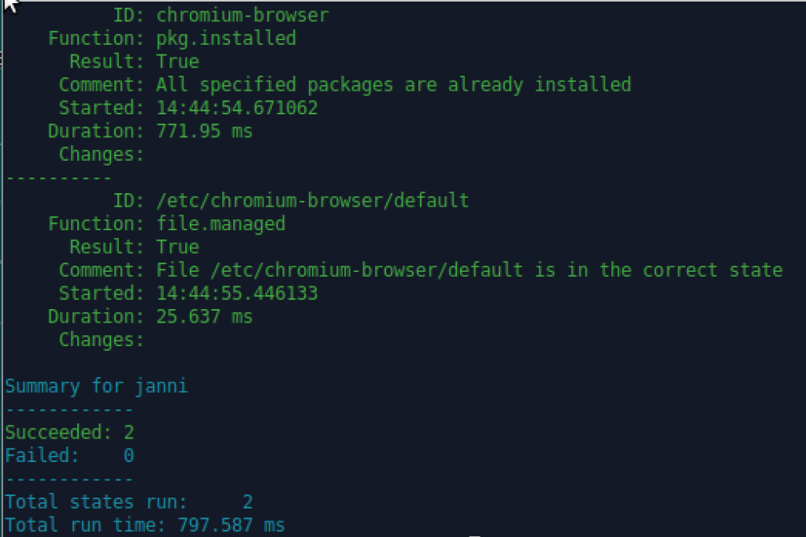Click the 'Total run time: 797.587 ms' line
806x537 pixels.
(145, 524)
